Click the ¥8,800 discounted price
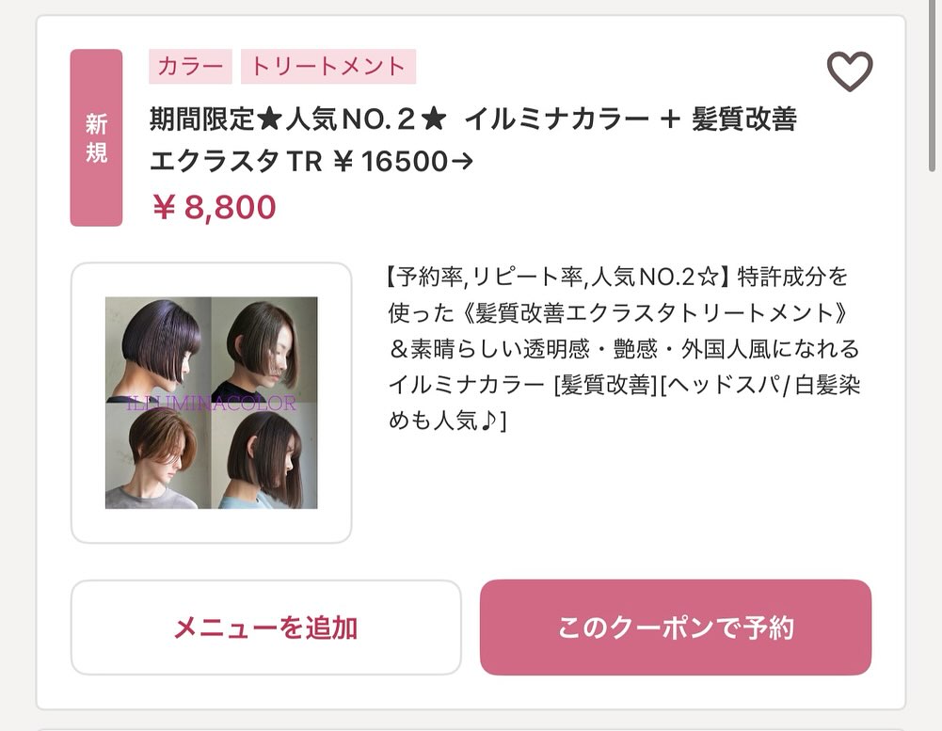 [x=214, y=207]
